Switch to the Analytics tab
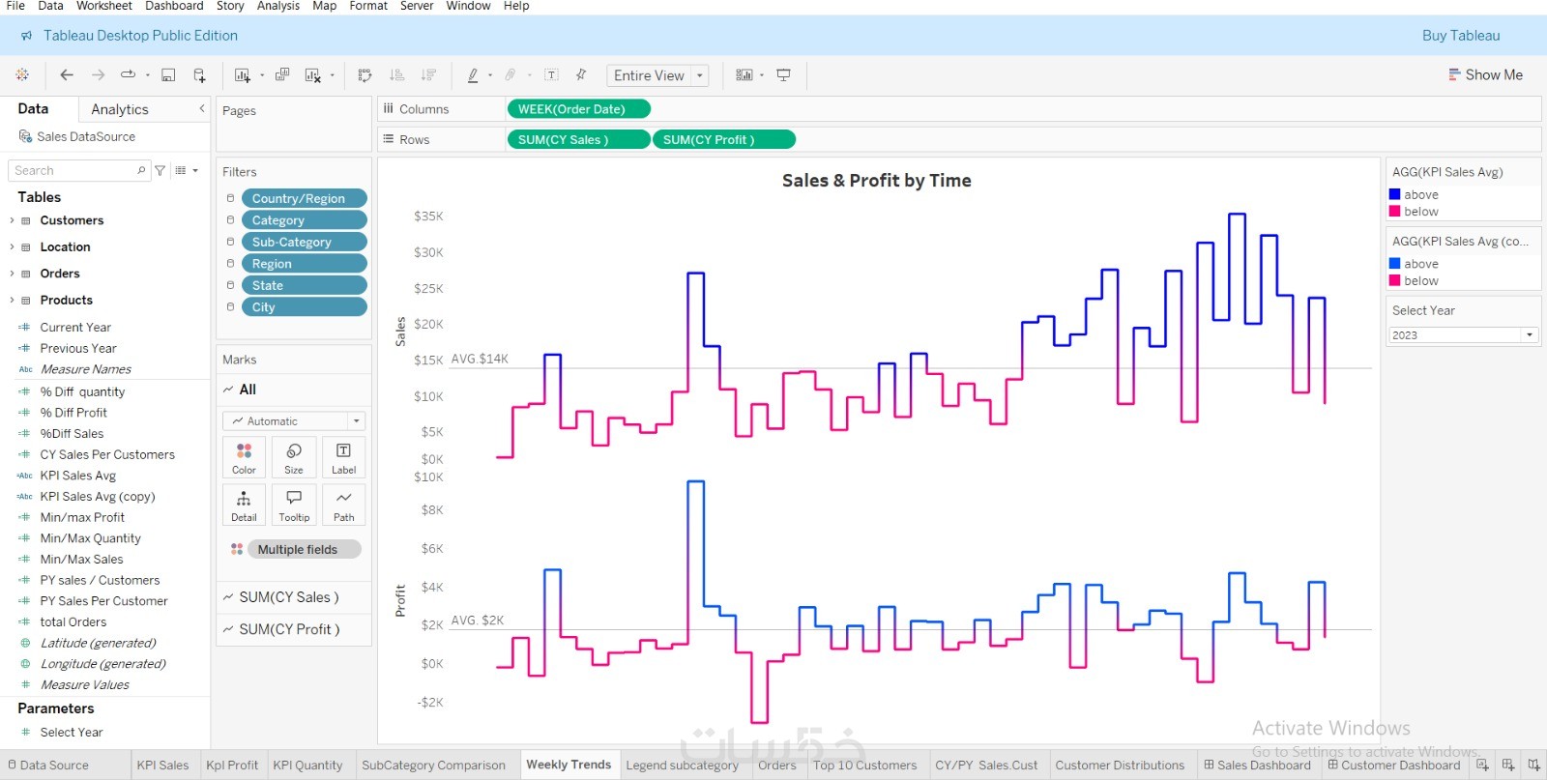 [x=120, y=109]
